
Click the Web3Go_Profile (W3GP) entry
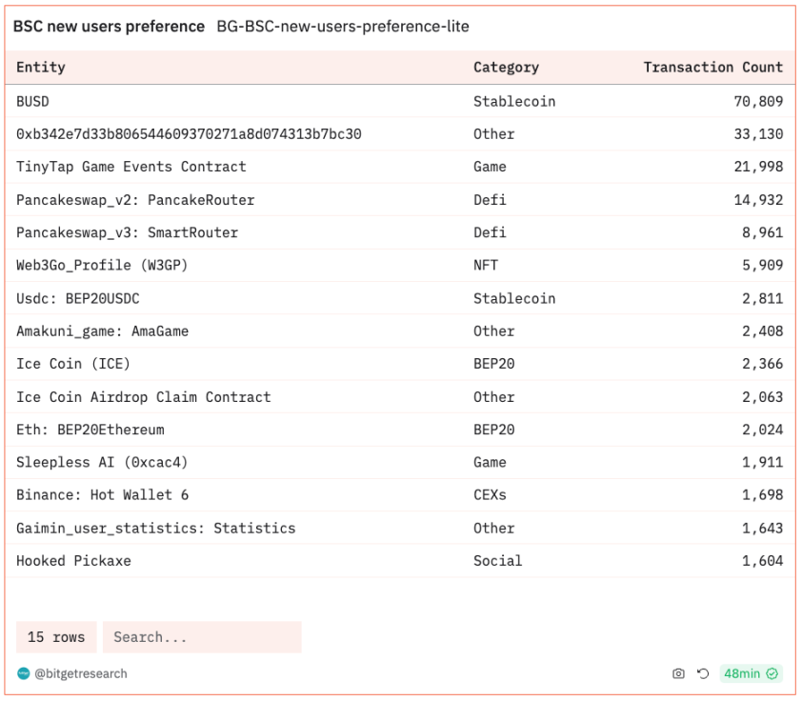click(102, 266)
